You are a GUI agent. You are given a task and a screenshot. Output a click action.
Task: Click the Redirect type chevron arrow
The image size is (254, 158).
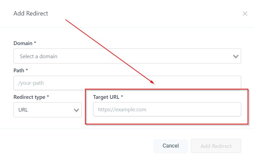(x=76, y=110)
